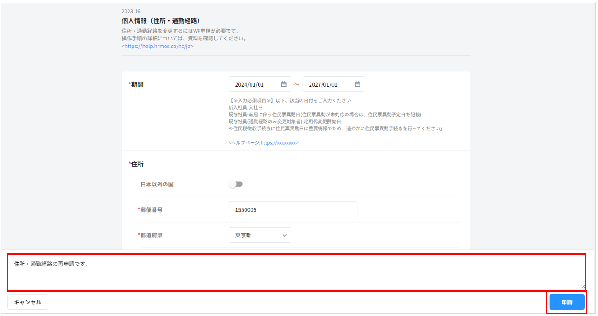
Task: Submit with the blue 申請 button
Action: click(566, 302)
